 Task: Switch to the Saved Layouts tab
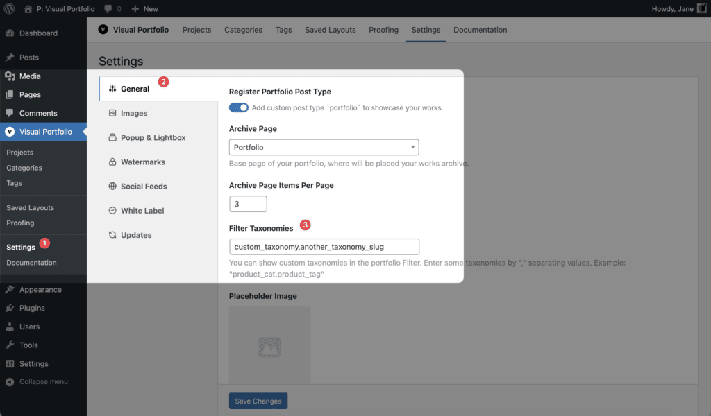(330, 30)
